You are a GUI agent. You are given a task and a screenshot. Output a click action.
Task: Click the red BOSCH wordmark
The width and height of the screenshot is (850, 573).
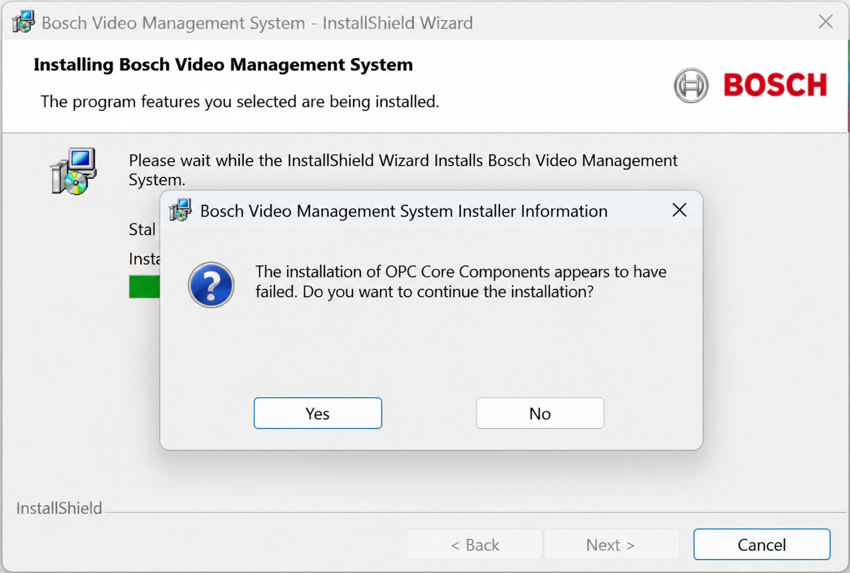[x=775, y=85]
